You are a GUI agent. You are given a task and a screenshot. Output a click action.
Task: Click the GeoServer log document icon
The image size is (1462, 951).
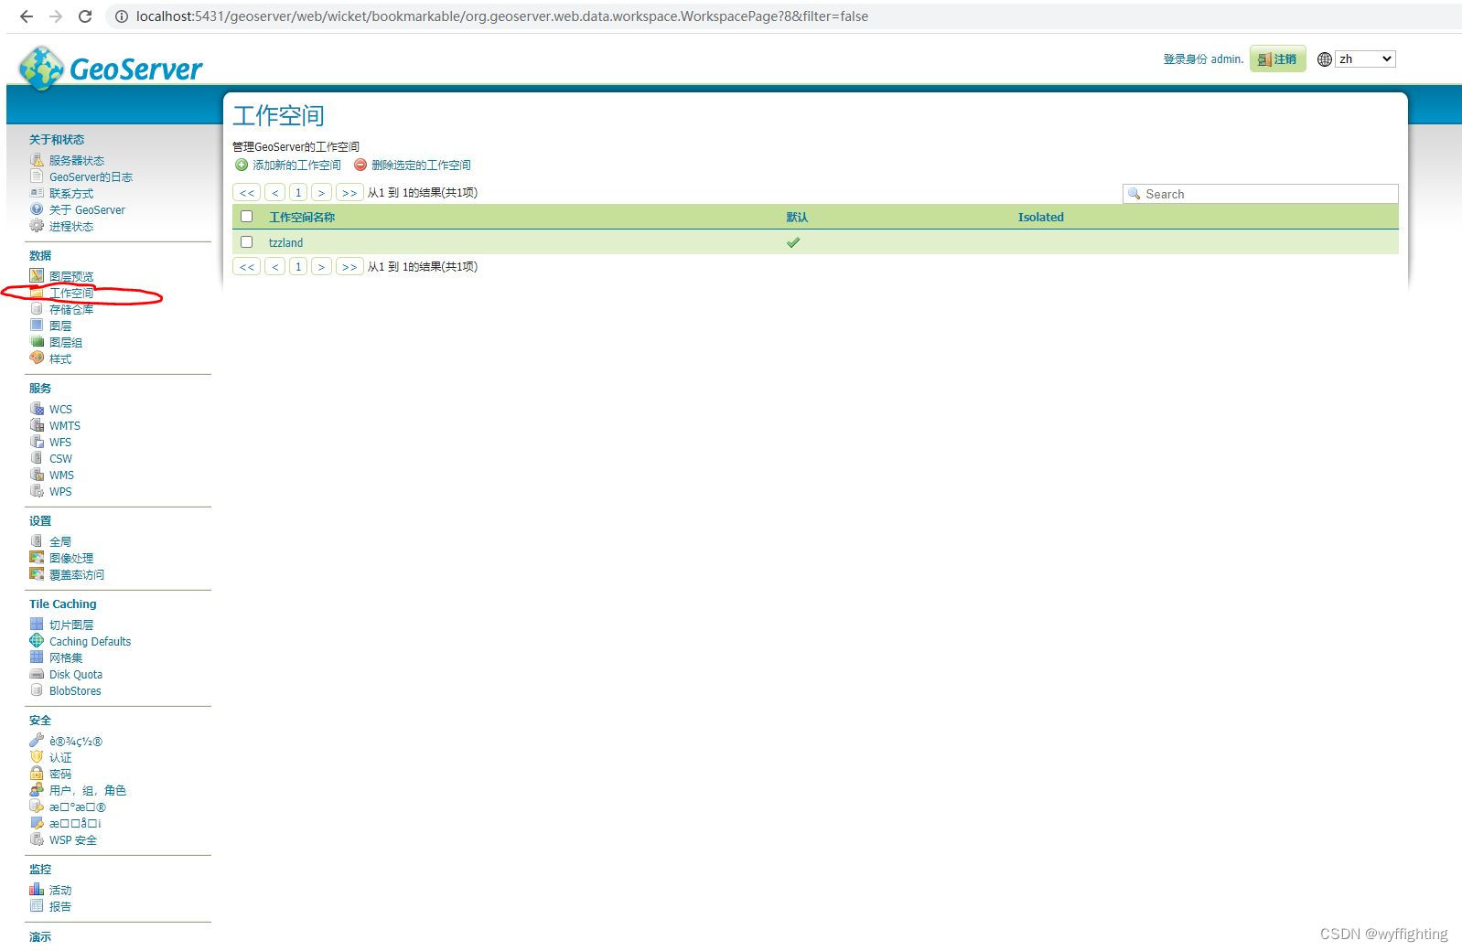coord(37,176)
